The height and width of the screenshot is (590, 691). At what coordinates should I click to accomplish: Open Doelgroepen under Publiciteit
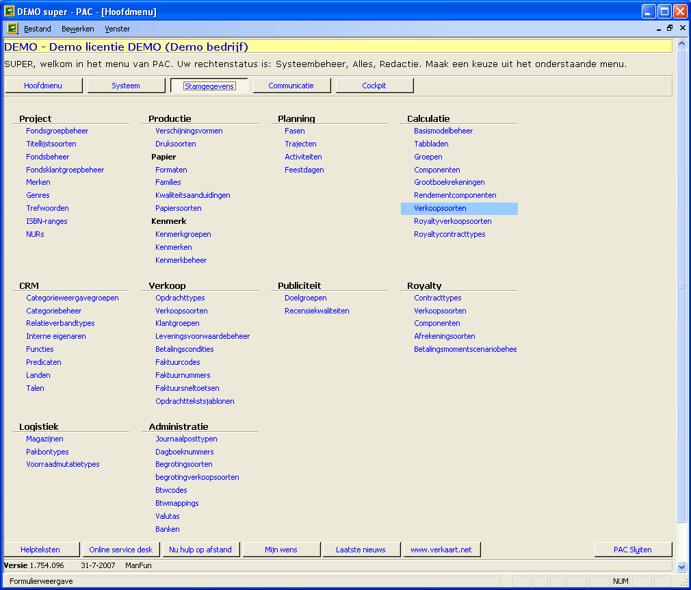[x=306, y=298]
